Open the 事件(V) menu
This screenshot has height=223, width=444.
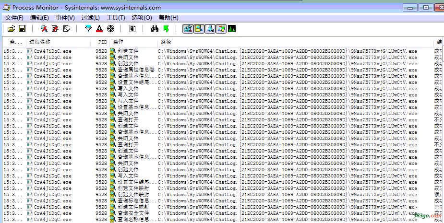coord(65,18)
